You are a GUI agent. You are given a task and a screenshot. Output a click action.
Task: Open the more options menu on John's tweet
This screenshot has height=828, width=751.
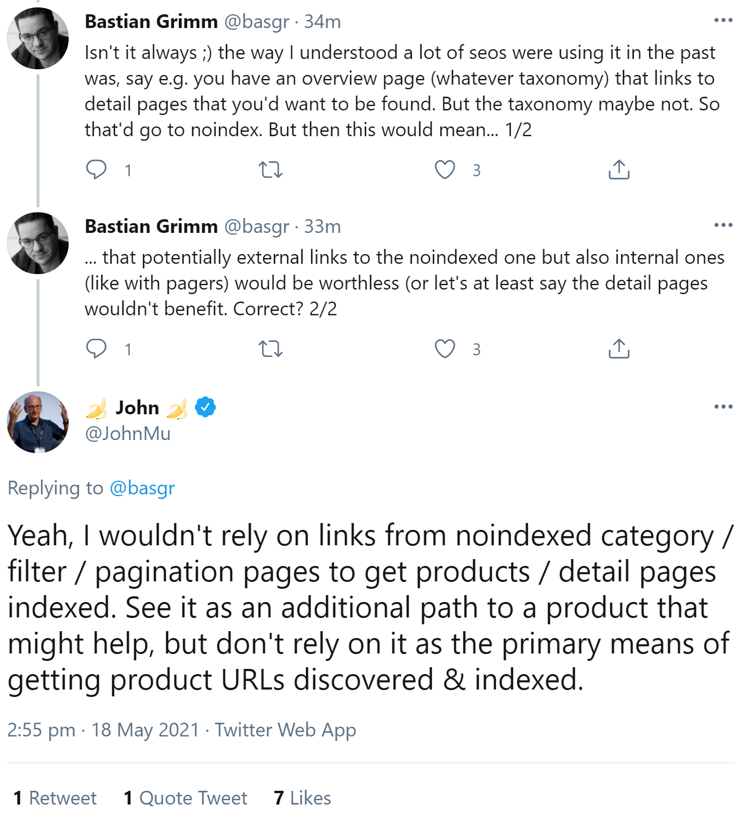[x=722, y=406]
